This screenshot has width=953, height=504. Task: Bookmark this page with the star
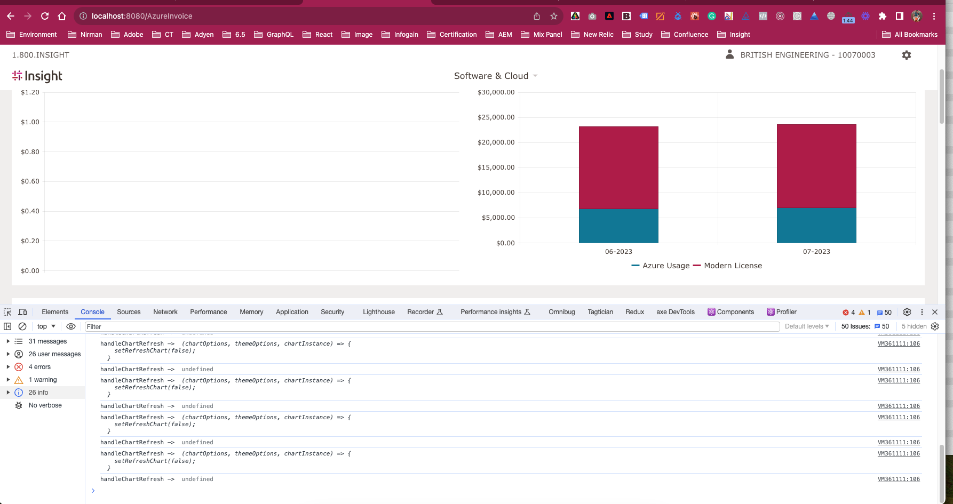click(554, 16)
